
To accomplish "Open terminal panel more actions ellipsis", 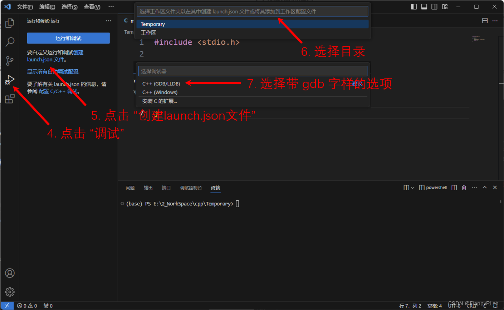I will coord(475,187).
